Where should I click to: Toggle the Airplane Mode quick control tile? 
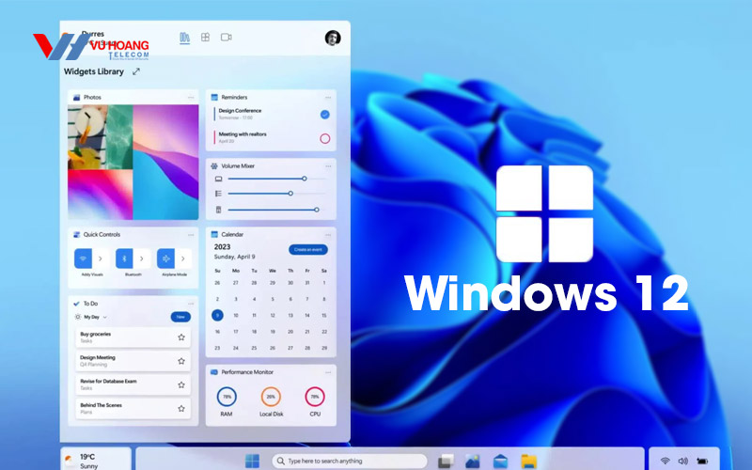[166, 258]
